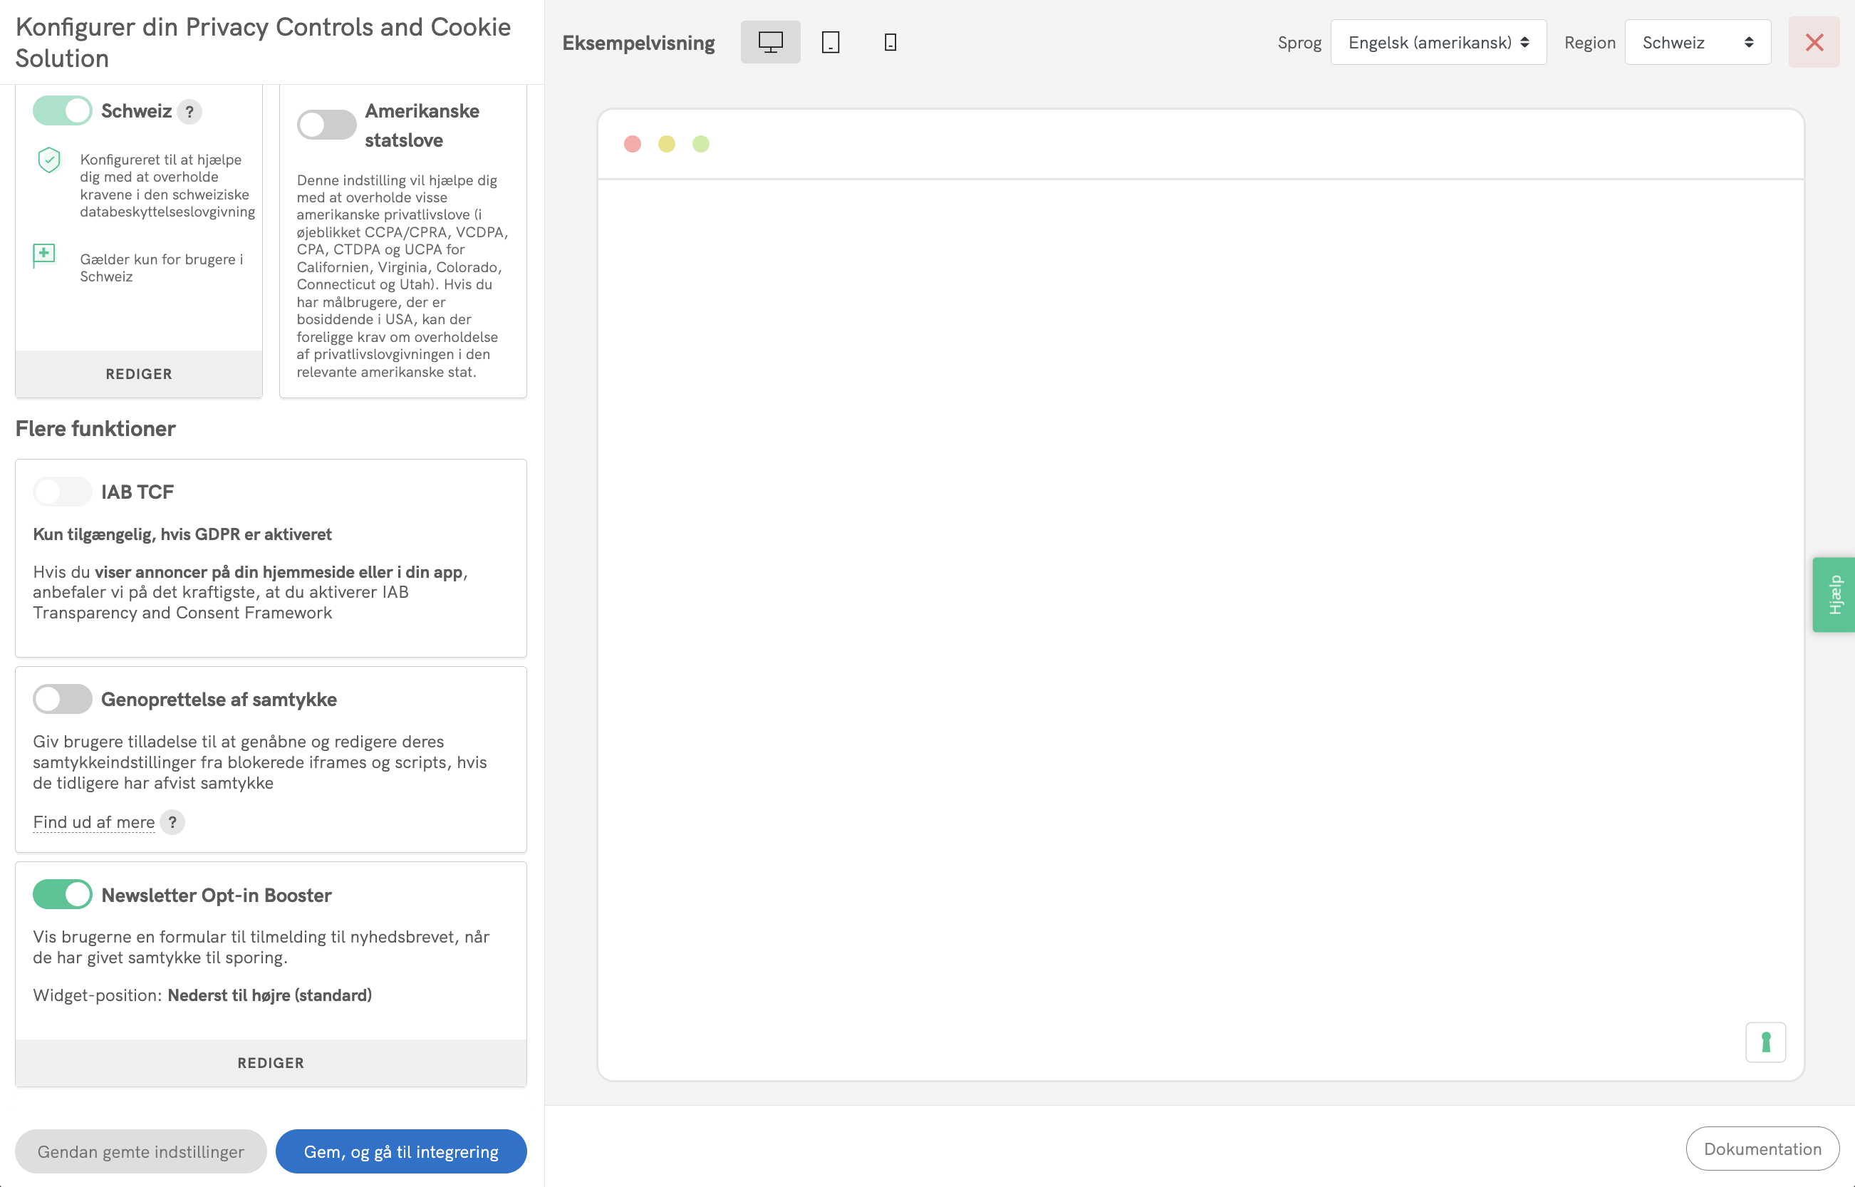Disable the Schweiz toggle

[x=63, y=111]
